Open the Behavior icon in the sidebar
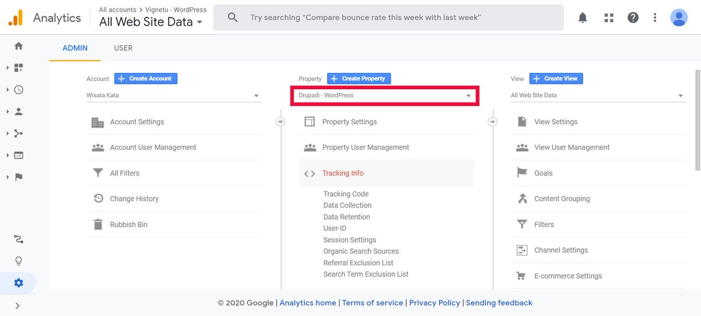701x316 pixels. coord(19,155)
